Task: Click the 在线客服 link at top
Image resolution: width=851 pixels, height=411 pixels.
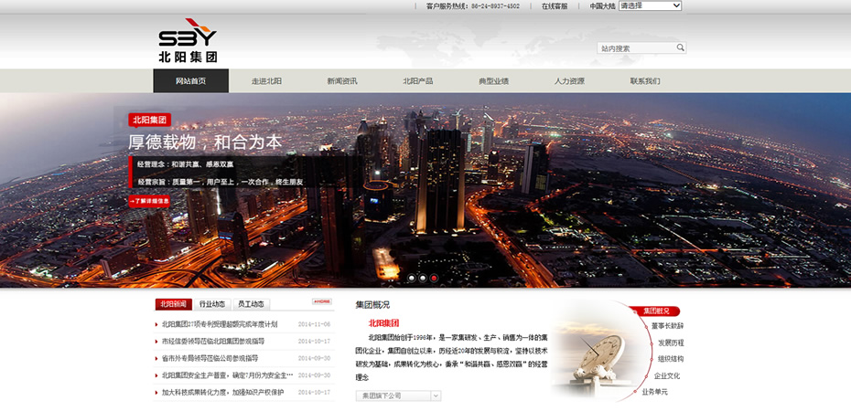Action: pos(554,6)
